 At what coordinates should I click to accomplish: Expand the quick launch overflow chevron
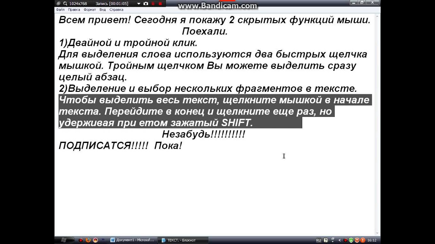tap(103, 240)
